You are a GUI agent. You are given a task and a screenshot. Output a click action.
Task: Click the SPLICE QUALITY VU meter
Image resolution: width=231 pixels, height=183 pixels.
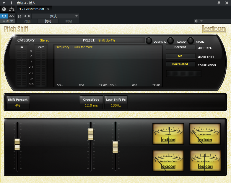pyautogui.click(x=205, y=161)
